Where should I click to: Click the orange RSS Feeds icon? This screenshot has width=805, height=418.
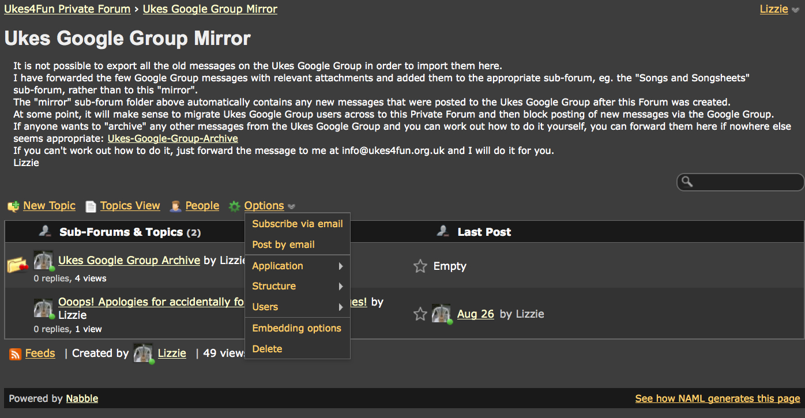point(16,354)
